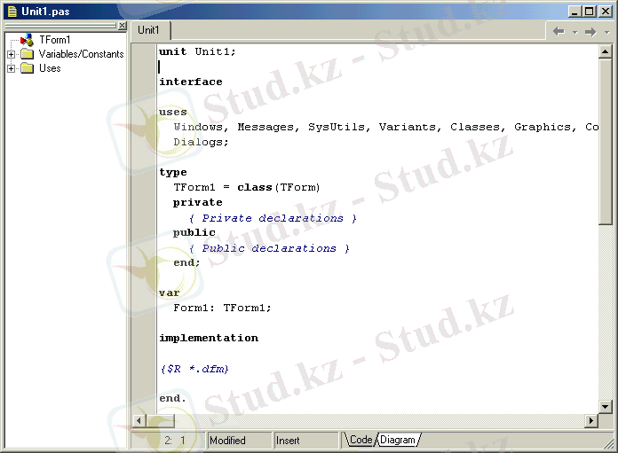
Task: Expand the Variables/Constants tree node
Action: click(x=11, y=54)
